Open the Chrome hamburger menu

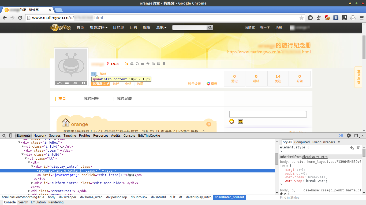pyautogui.click(x=362, y=18)
